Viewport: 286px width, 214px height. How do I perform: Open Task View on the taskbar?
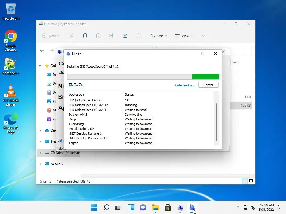pos(118,207)
